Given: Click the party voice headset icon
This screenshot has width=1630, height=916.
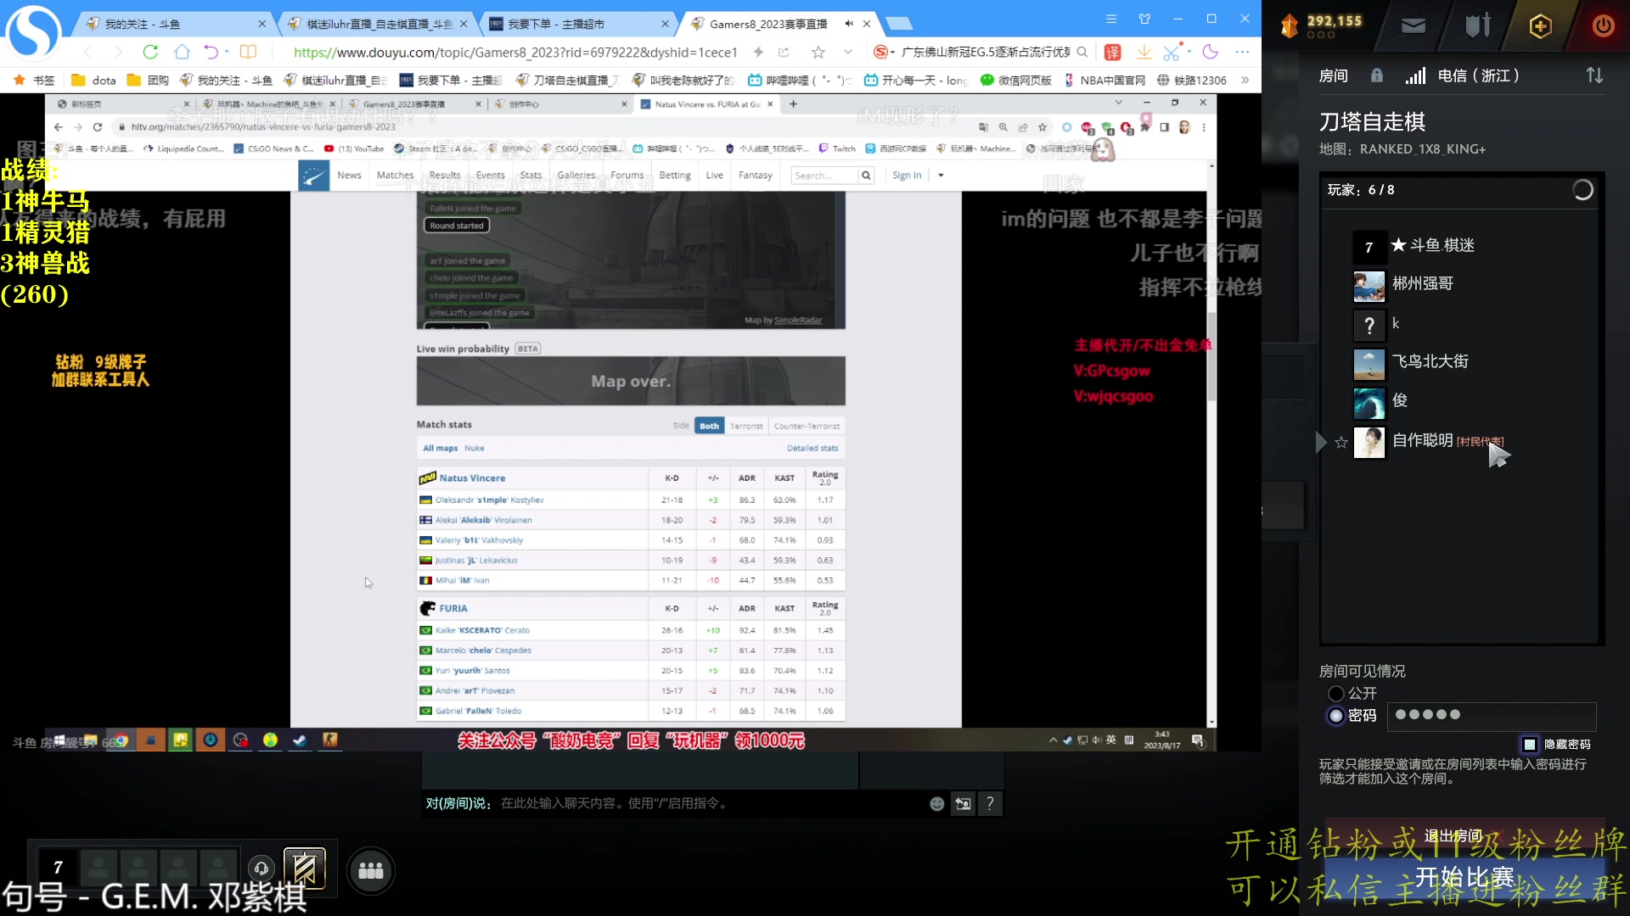Looking at the screenshot, I should (x=261, y=868).
